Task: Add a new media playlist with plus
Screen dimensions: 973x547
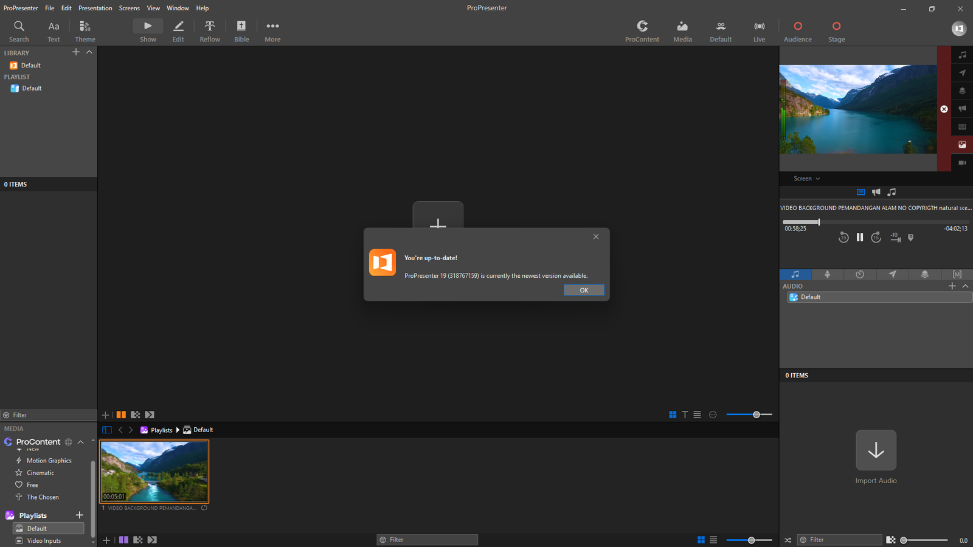Action: [x=79, y=515]
